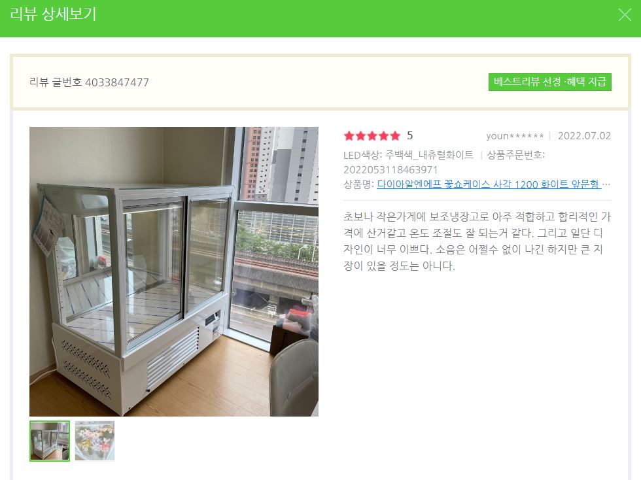Click the second red rating star
Image resolution: width=641 pixels, height=480 pixels.
tap(360, 136)
